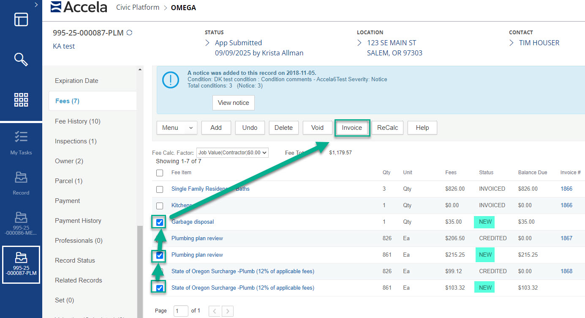The image size is (585, 318).
Task: Click the notice alert exclamation icon
Action: 171,79
